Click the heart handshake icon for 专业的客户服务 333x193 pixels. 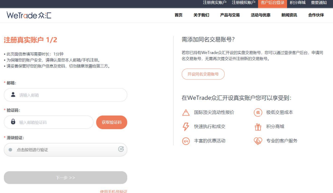click(x=258, y=141)
